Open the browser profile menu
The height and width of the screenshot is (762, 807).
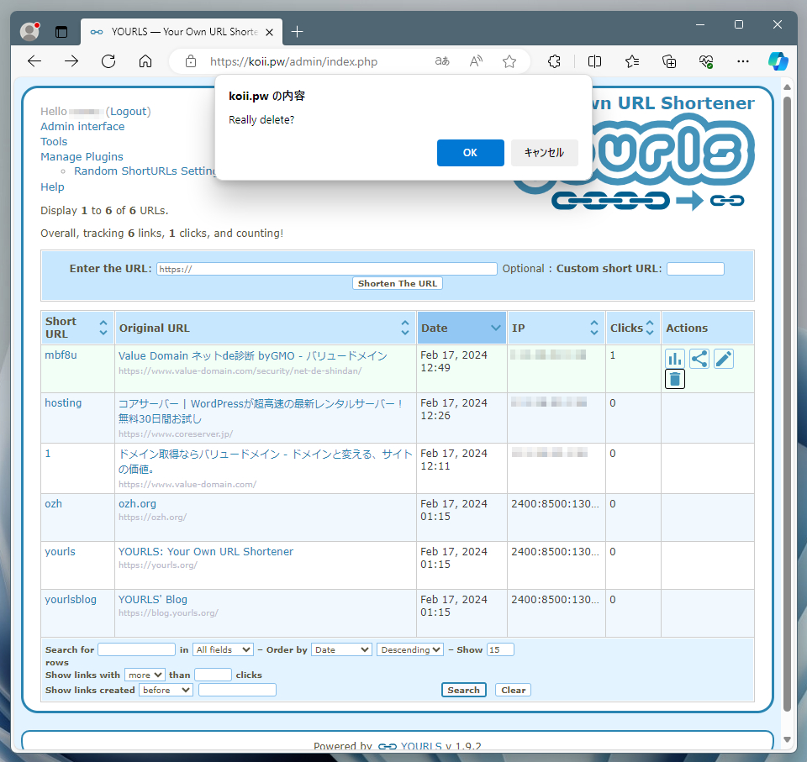(x=30, y=31)
